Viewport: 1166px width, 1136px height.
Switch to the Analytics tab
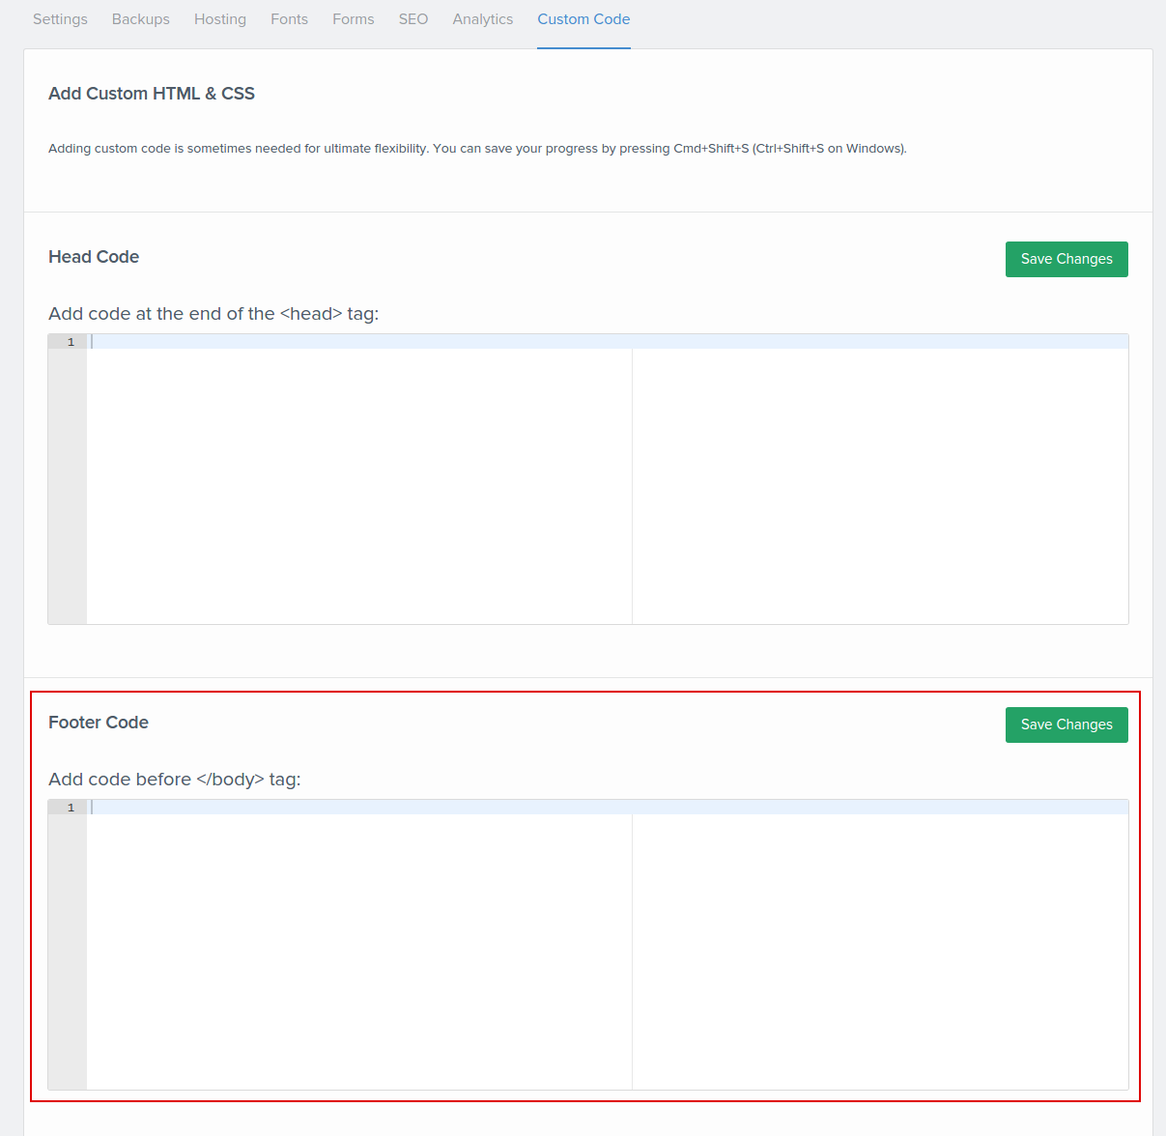(x=483, y=19)
